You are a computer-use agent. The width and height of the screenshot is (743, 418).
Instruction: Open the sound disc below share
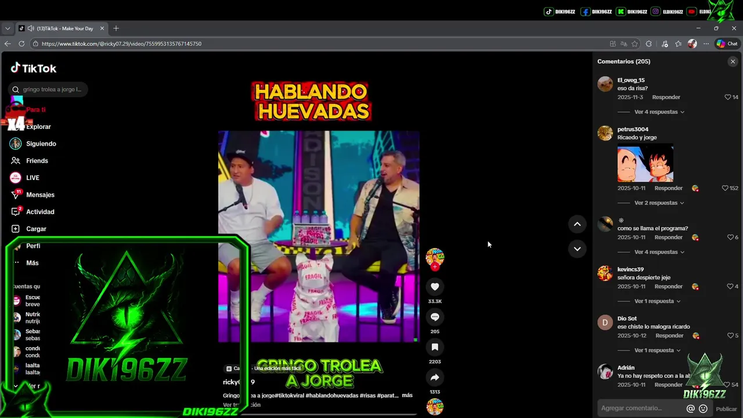click(435, 407)
